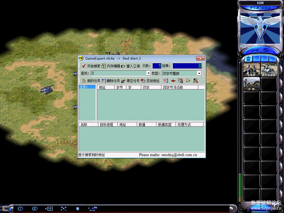Image resolution: width=284 pixels, height=213 pixels.
Task: Click 删除任务 to delete the task
Action: pyautogui.click(x=111, y=81)
